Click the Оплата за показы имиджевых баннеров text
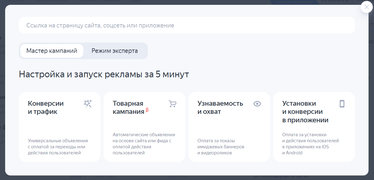This screenshot has height=180, width=374. pos(221,147)
